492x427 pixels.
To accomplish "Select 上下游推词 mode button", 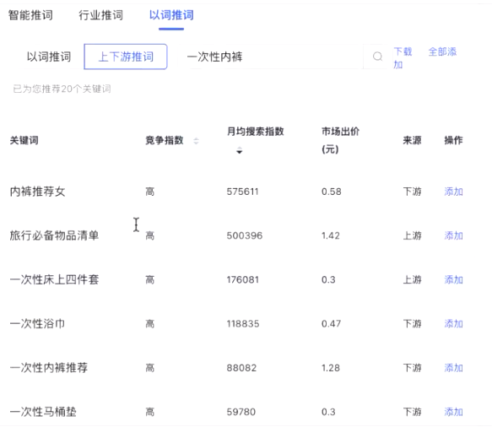I will (x=126, y=57).
